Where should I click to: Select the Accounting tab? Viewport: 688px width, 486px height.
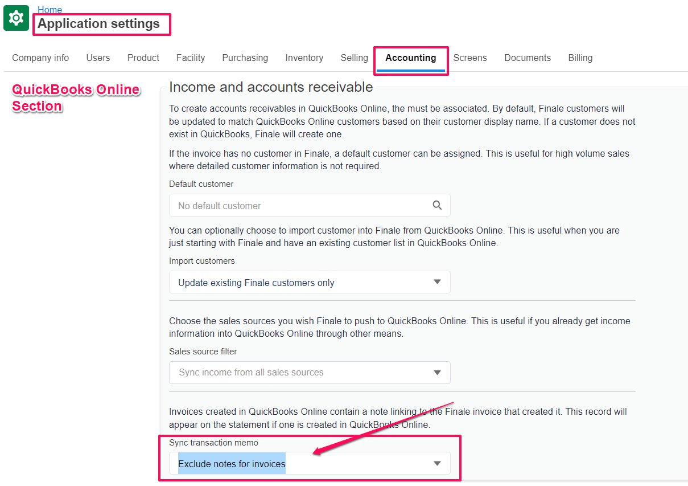click(411, 58)
